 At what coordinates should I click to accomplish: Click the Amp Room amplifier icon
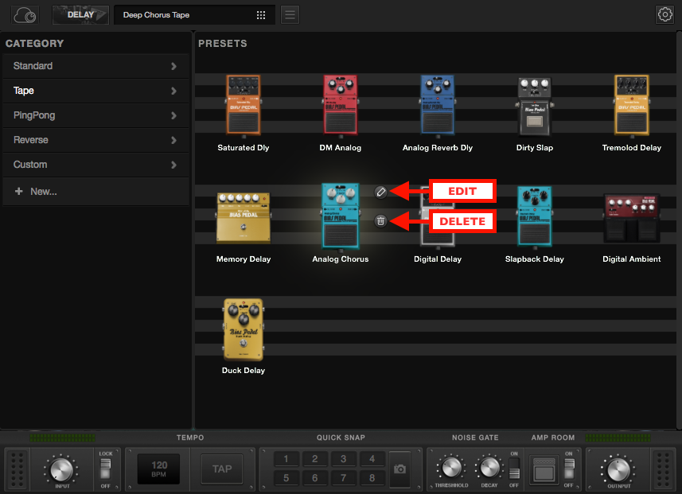point(544,470)
